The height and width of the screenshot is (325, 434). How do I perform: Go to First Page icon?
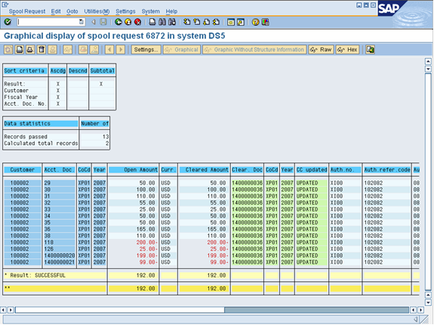(187, 22)
